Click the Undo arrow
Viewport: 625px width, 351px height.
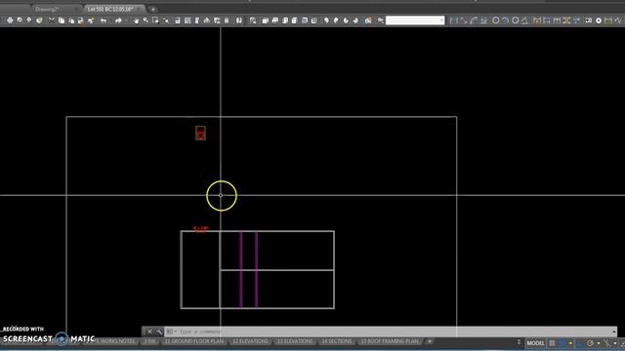[104, 19]
